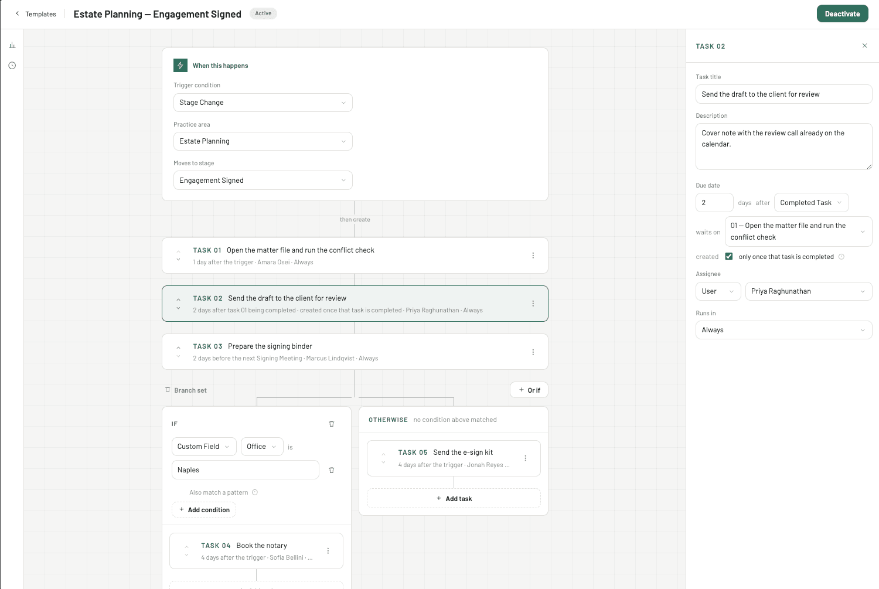Open the User assignee type dropdown
The image size is (879, 589).
(x=718, y=291)
